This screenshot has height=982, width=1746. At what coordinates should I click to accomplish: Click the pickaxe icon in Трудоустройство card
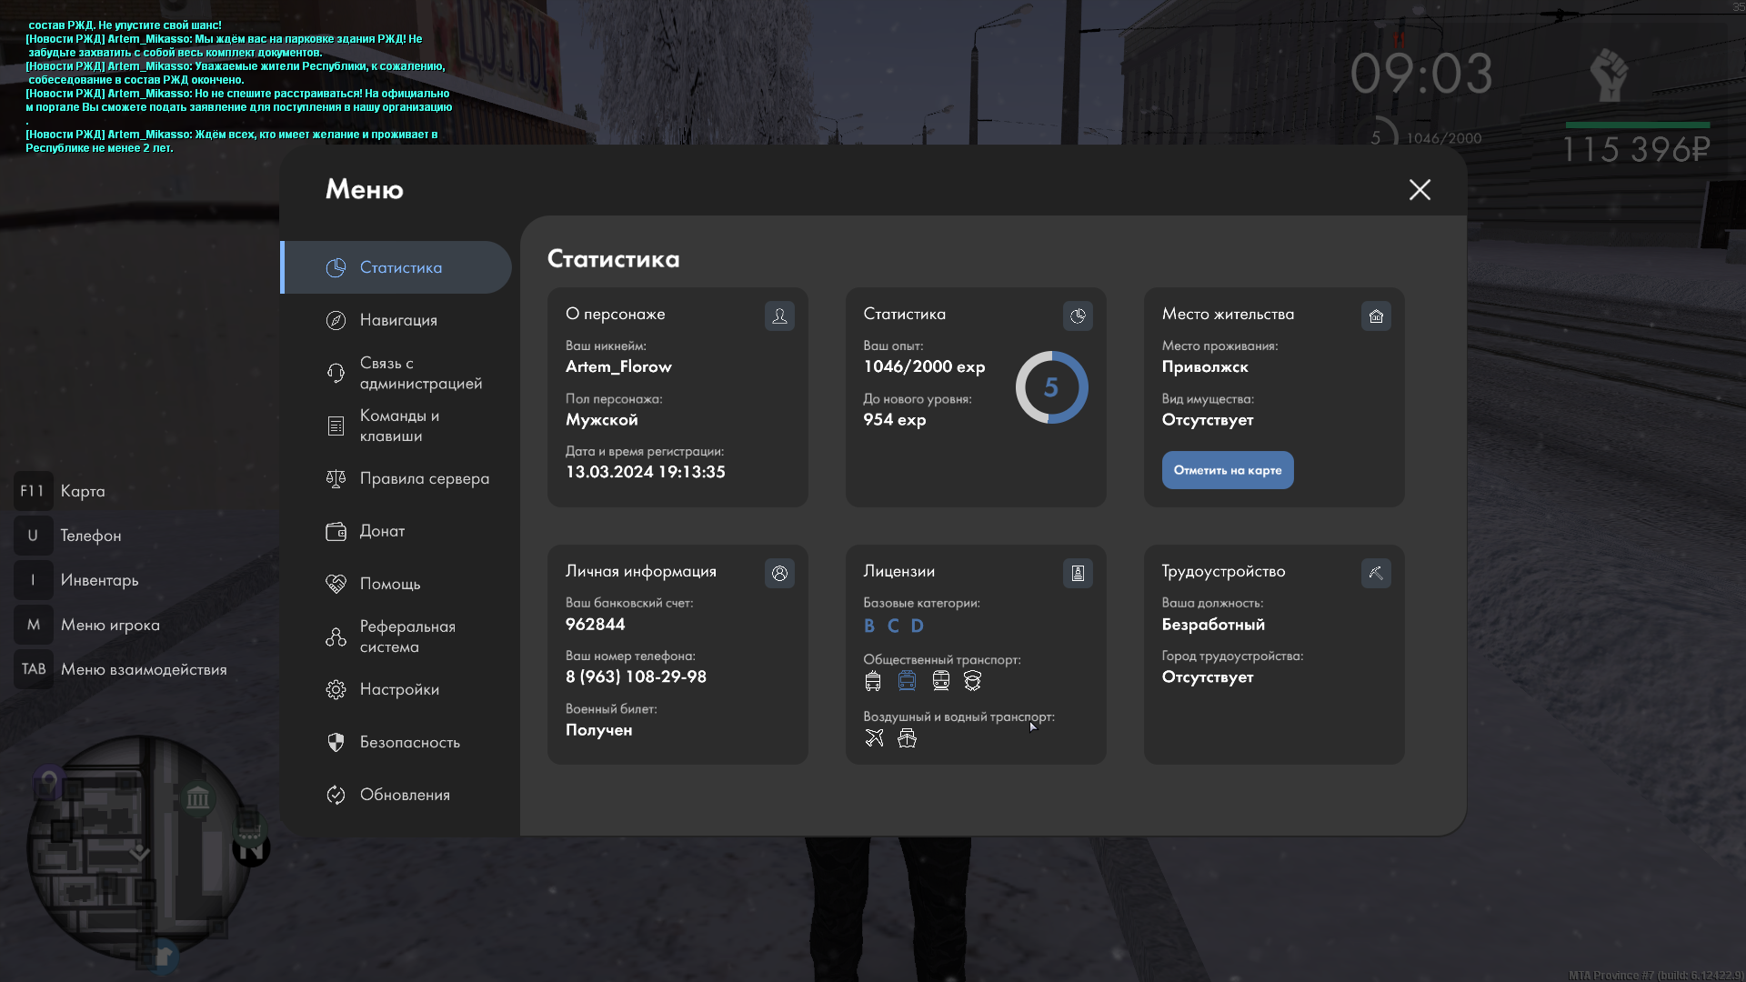(1376, 573)
